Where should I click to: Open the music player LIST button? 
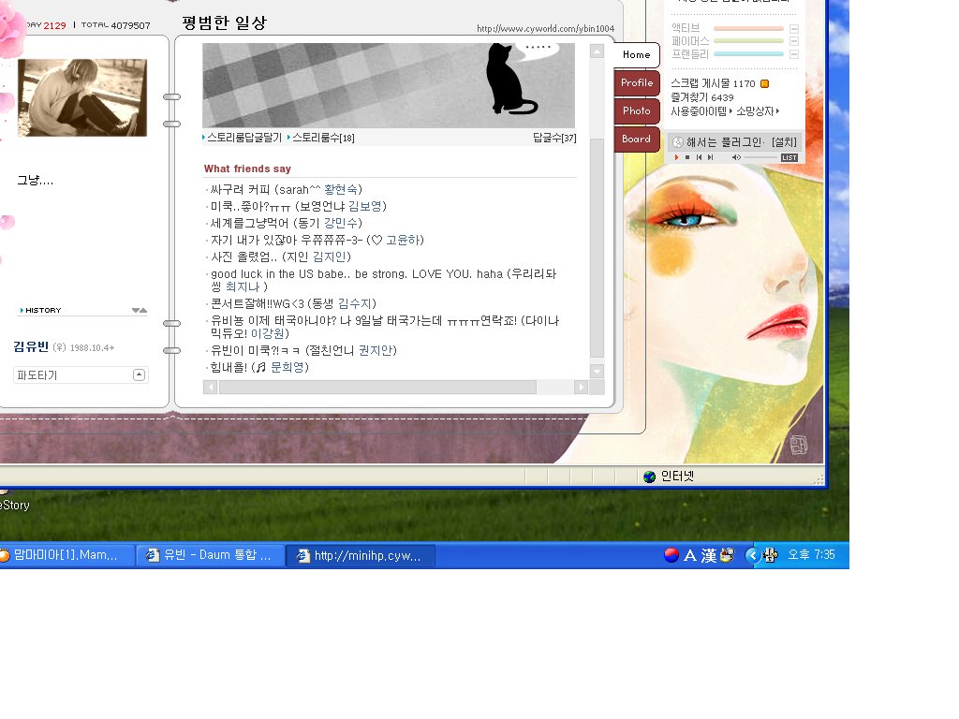pos(789,157)
